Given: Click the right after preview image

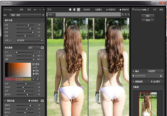Looking at the screenshot, I should (x=109, y=67).
